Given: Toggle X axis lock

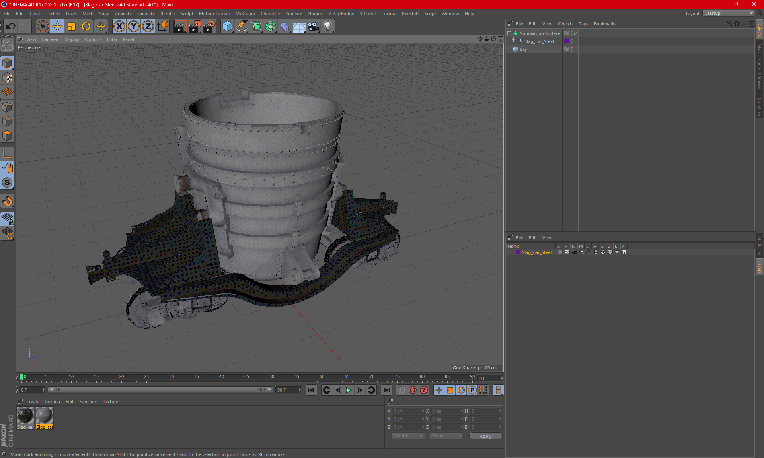Looking at the screenshot, I should coord(119,27).
